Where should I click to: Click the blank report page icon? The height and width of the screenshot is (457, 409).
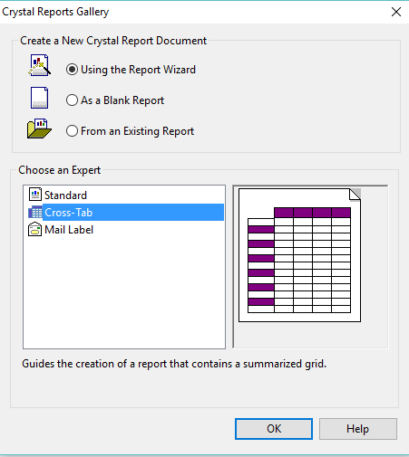39,98
